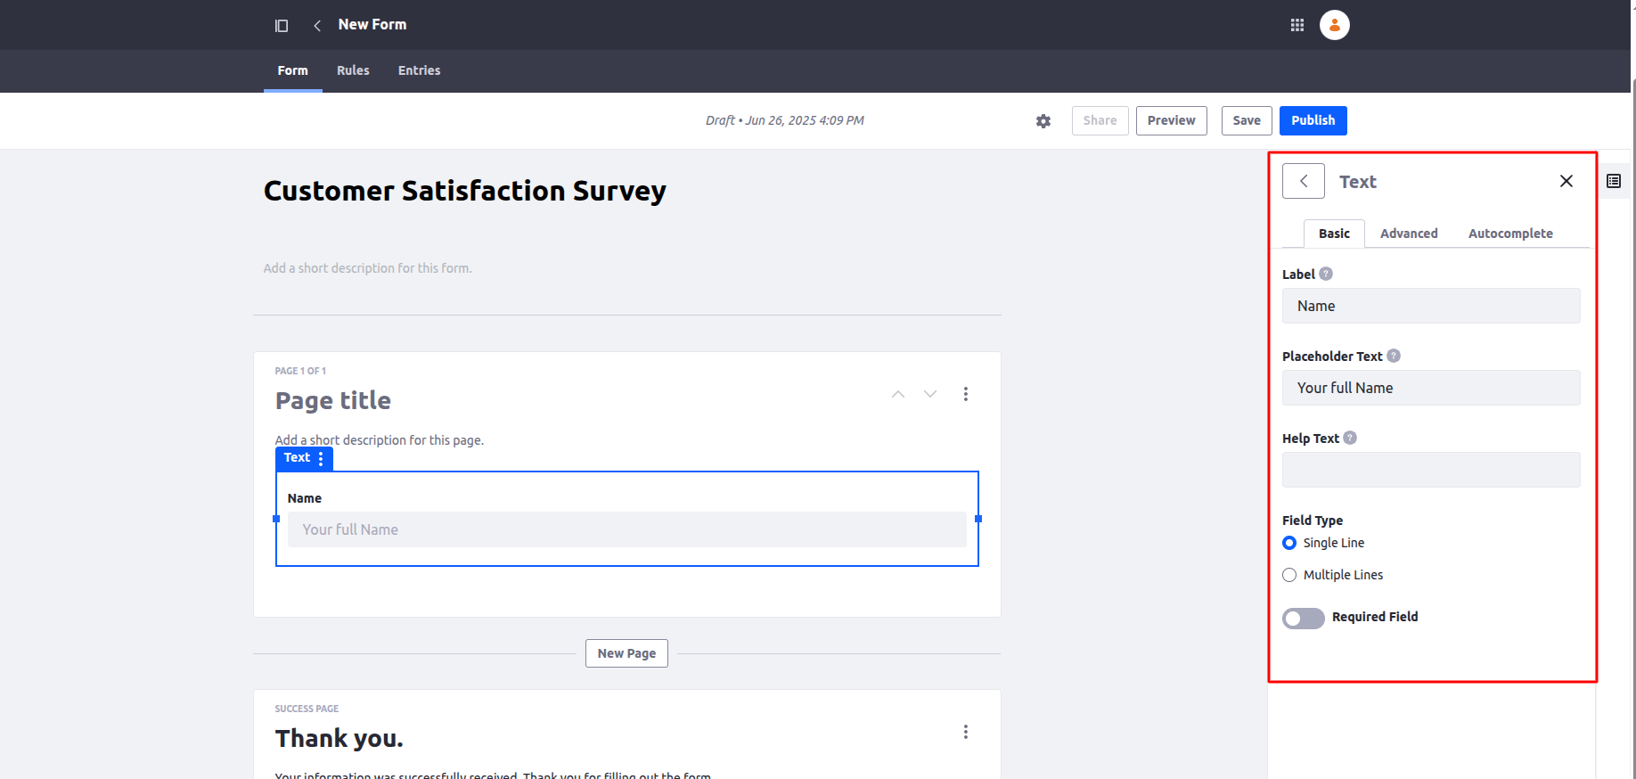Open the Text field options kebab menu

click(321, 458)
